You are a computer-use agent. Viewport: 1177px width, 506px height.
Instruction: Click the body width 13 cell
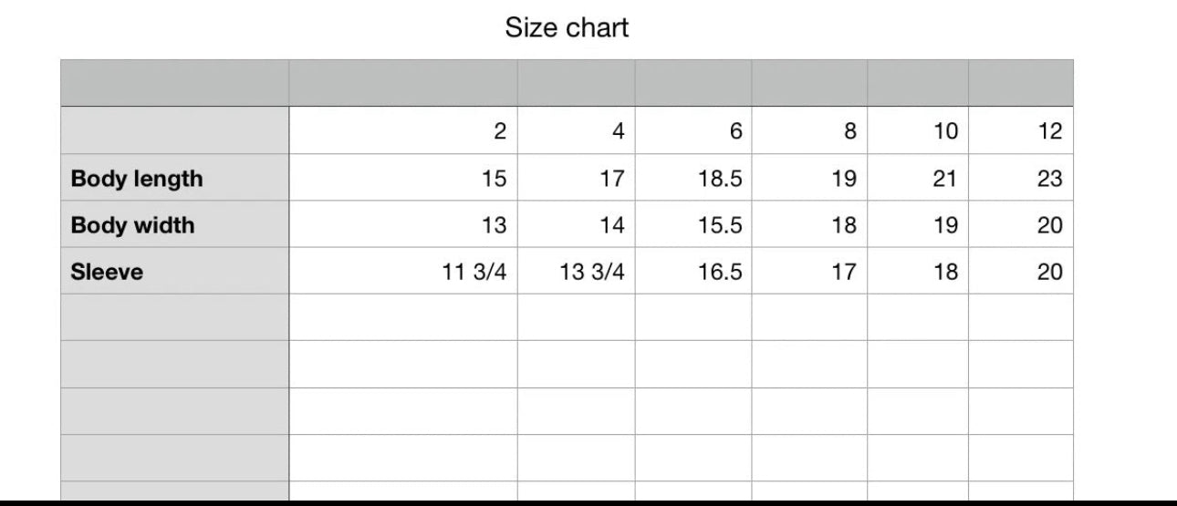[x=403, y=224]
